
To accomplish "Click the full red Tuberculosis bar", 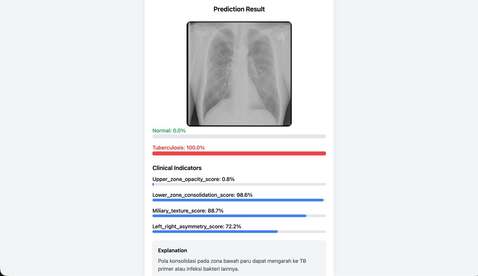I will 239,153.
